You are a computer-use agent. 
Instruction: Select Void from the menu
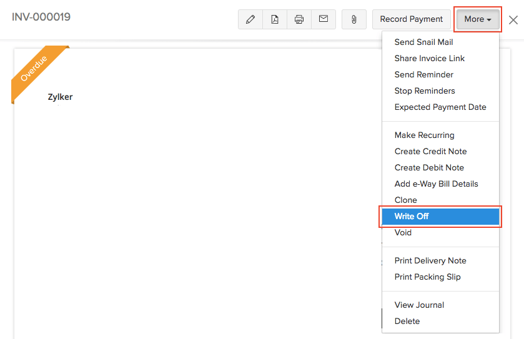point(440,233)
